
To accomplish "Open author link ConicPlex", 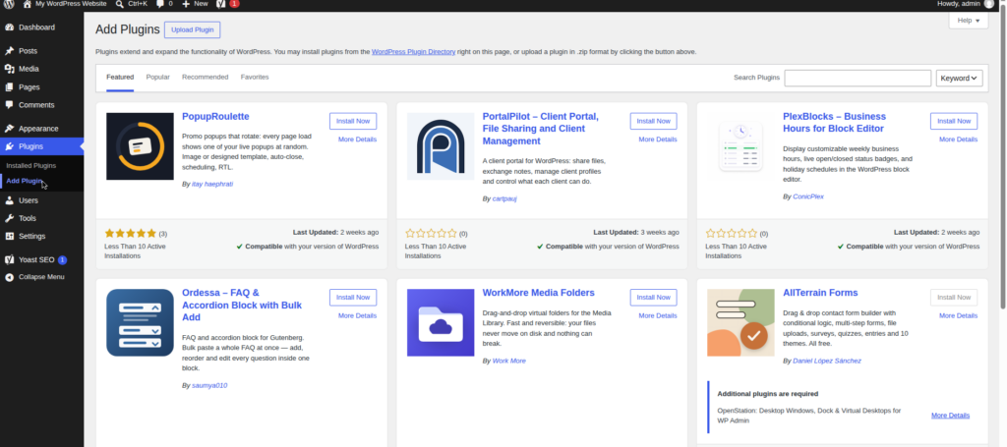I will [808, 196].
